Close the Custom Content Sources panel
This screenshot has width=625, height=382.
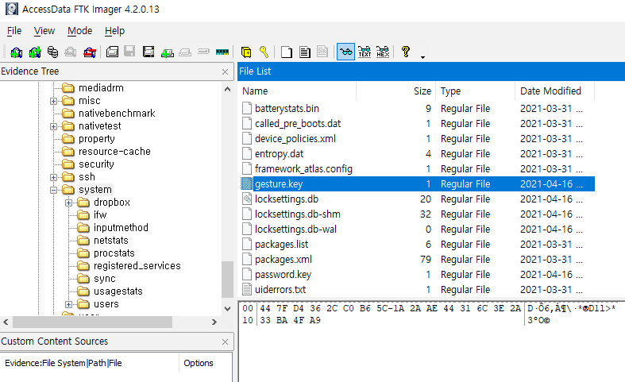pos(226,341)
